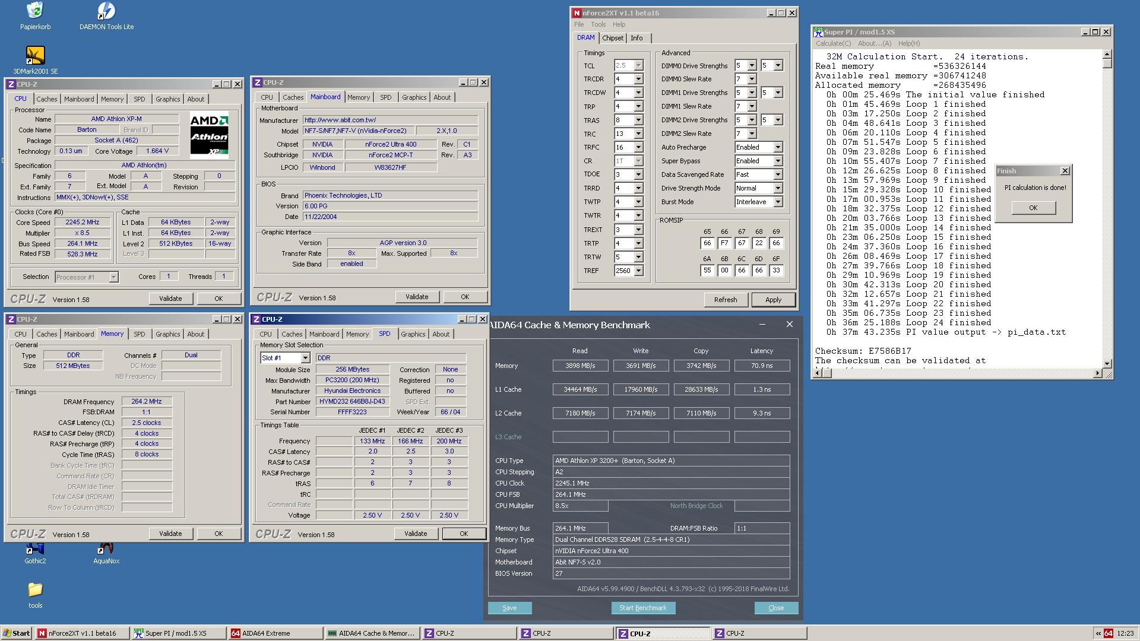Click the Start button on taskbar
Viewport: 1140px width, 641px height.
coord(16,633)
